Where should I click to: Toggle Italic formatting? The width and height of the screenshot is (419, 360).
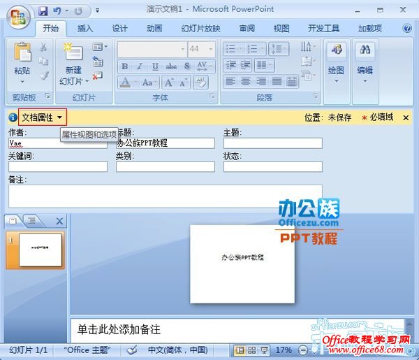coord(140,66)
